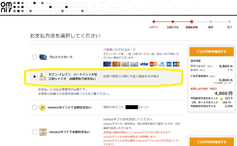Image resolution: width=237 pixels, height=146 pixels.
Task: Click the 確認 step marker
Action: point(211,22)
